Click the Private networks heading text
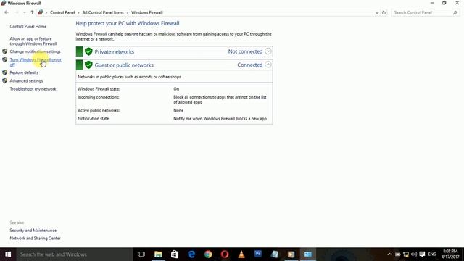The image size is (464, 261). click(x=115, y=51)
